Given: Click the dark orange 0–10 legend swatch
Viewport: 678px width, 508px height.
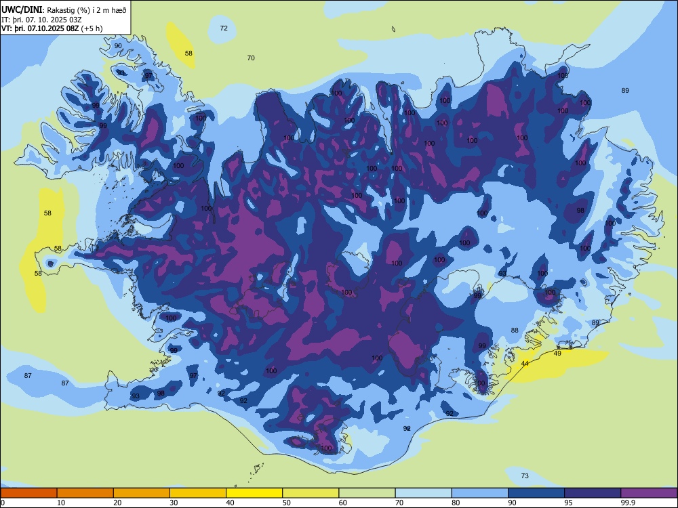Looking at the screenshot, I should click(28, 493).
